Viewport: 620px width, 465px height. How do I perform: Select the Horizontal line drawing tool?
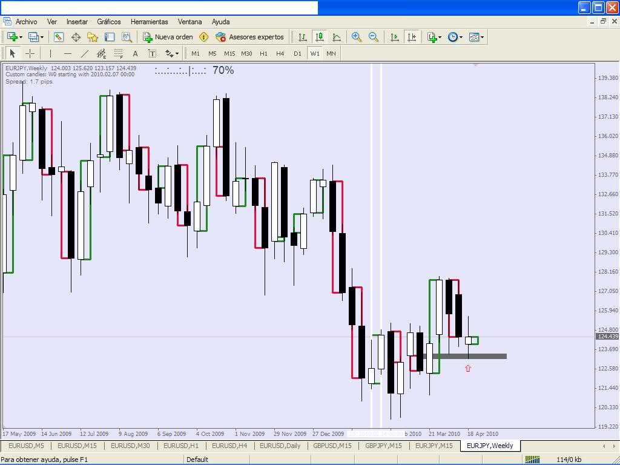(x=68, y=53)
